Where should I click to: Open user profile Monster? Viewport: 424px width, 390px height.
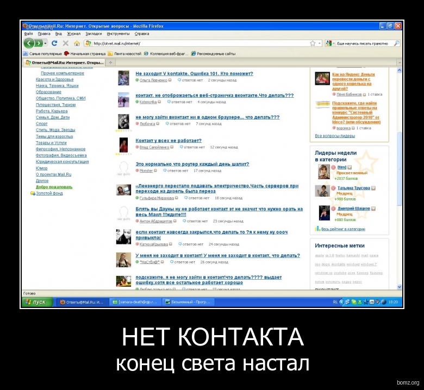point(146,171)
